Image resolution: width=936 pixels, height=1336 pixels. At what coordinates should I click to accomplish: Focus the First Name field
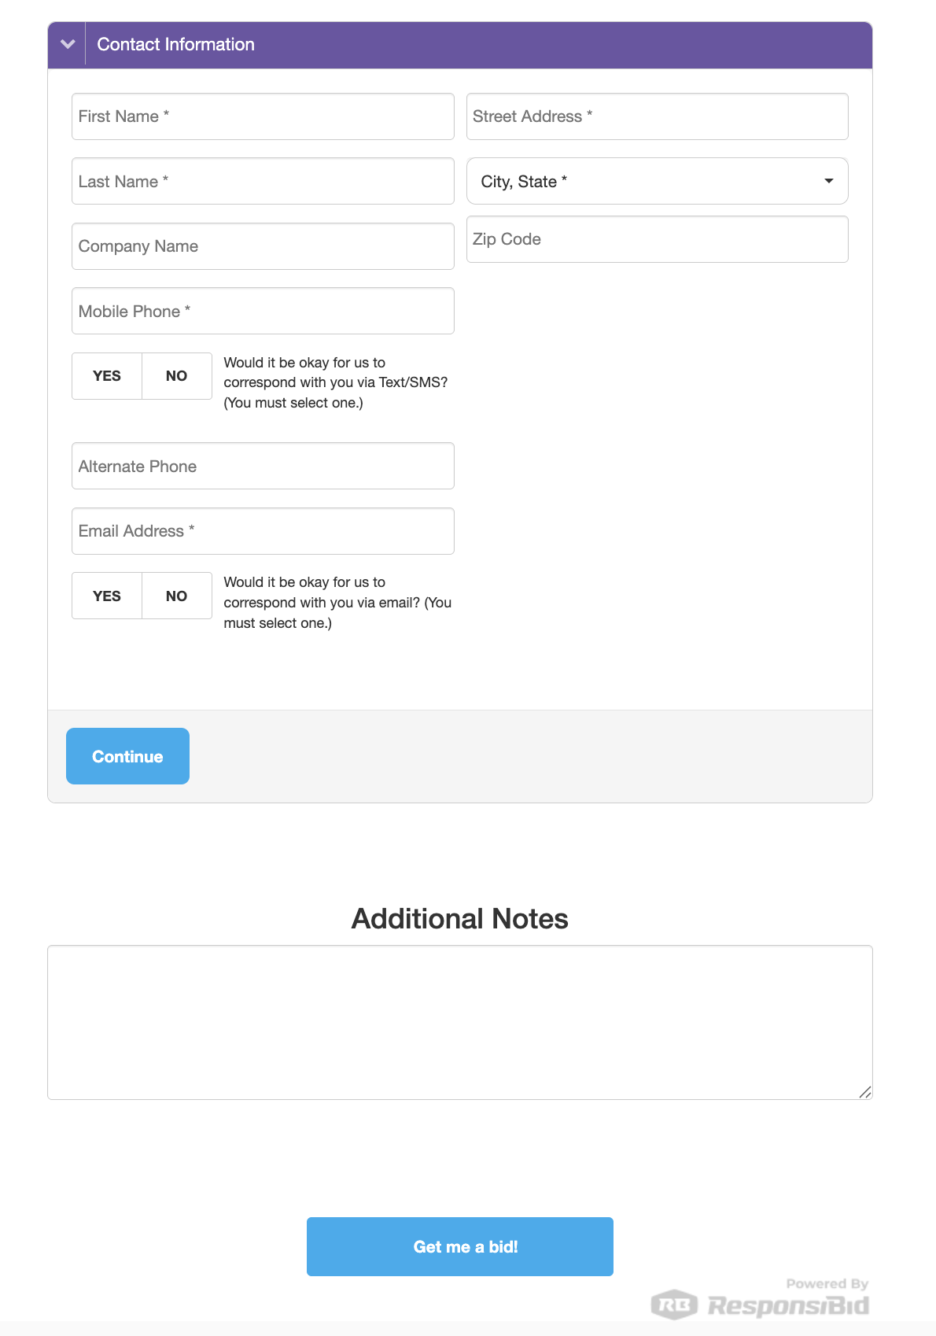click(263, 116)
